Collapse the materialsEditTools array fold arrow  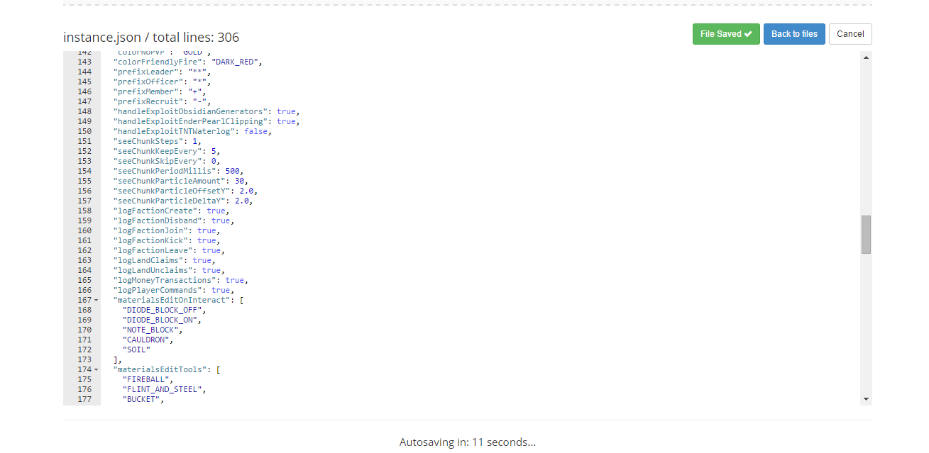[96, 369]
